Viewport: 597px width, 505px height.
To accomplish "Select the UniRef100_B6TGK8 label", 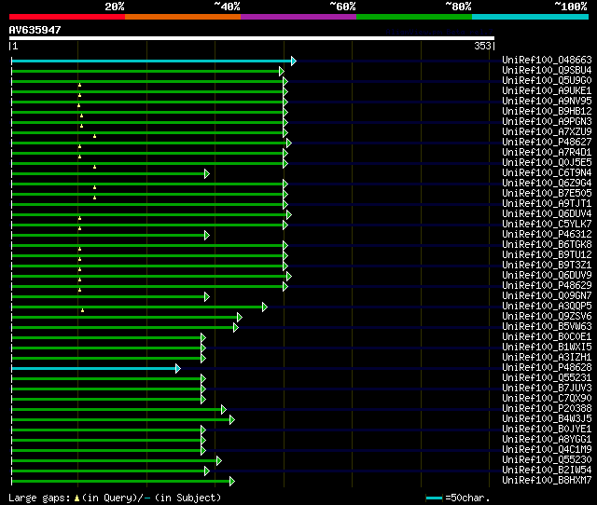I will tap(547, 244).
